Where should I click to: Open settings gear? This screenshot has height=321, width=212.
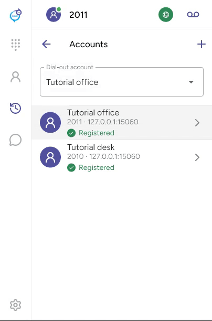pos(16,305)
